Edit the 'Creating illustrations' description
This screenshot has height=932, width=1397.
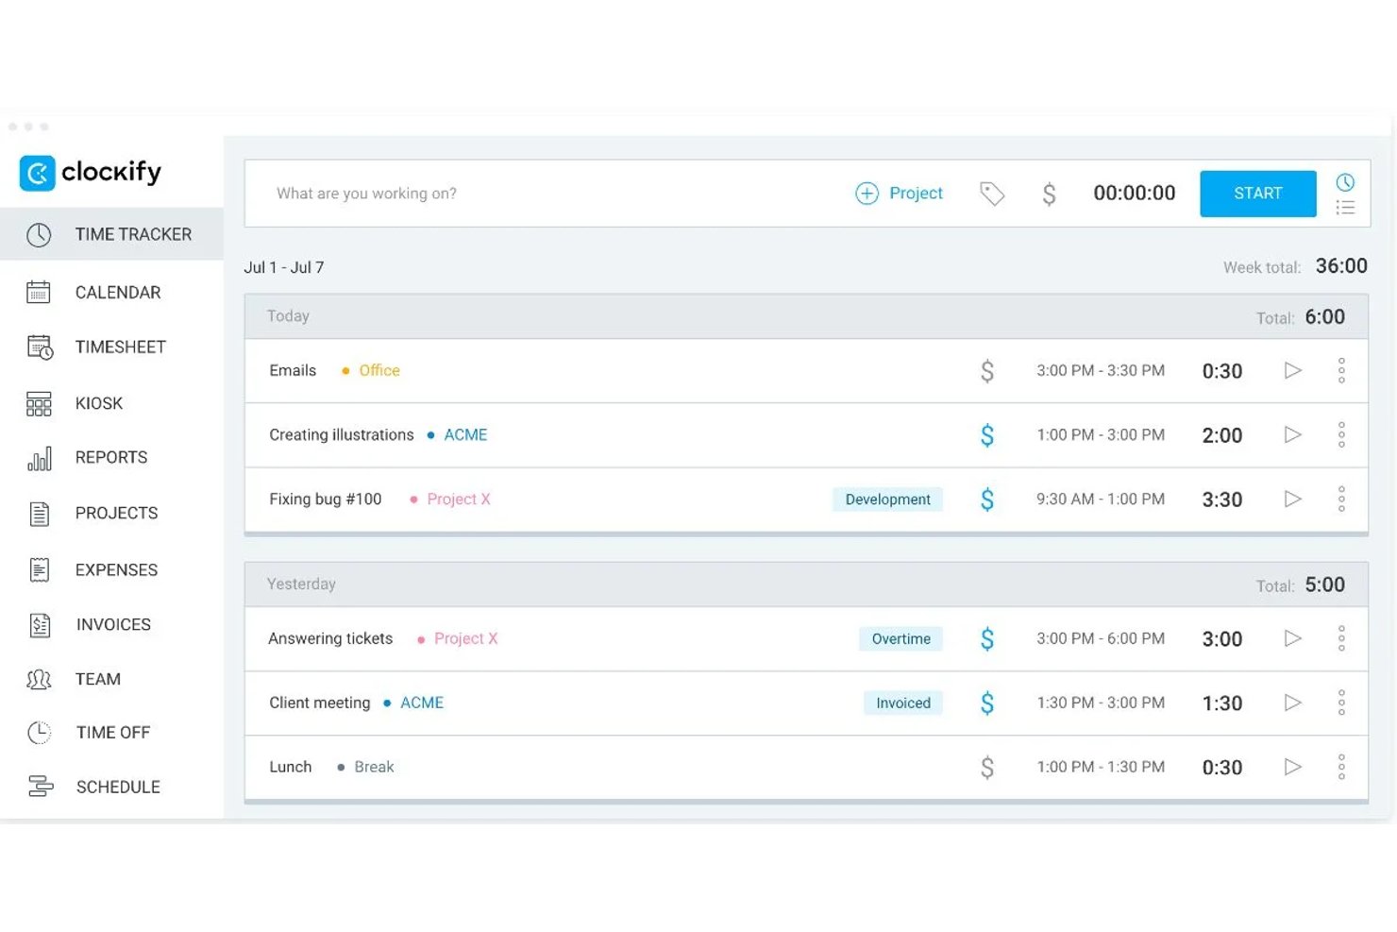click(x=342, y=435)
